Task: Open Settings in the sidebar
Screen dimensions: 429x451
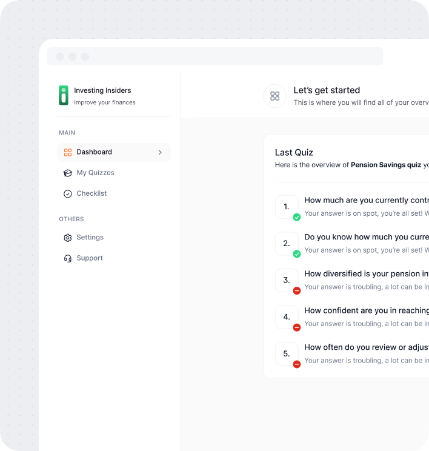Action: point(114,238)
